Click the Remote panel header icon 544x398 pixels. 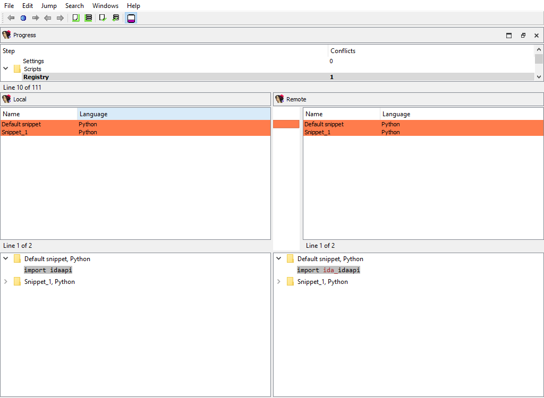tap(279, 99)
